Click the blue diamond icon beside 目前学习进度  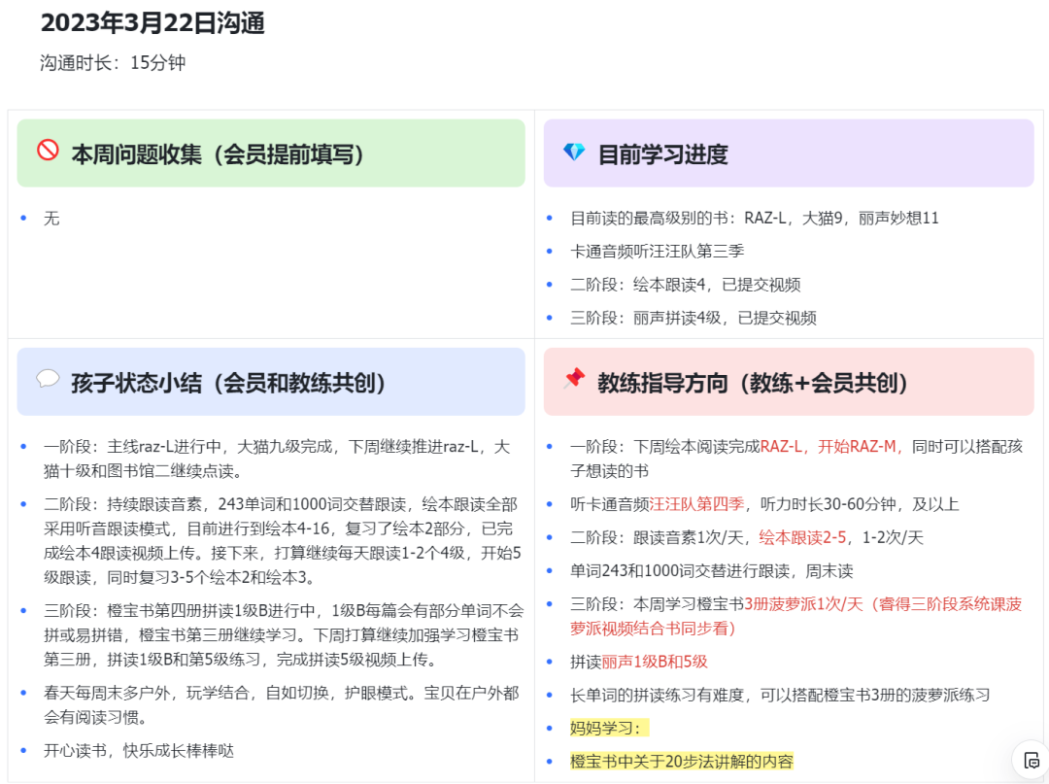click(574, 153)
